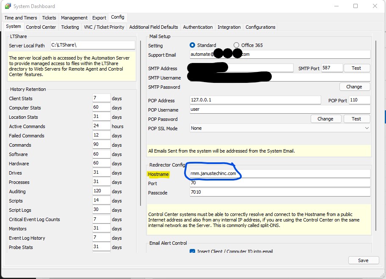Open the Management tab
This screenshot has height=279, width=386.
[74, 18]
